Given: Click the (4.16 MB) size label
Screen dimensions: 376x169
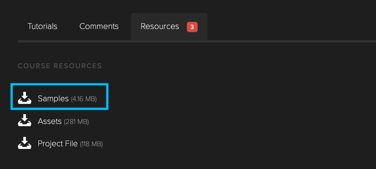Looking at the screenshot, I should [x=84, y=99].
